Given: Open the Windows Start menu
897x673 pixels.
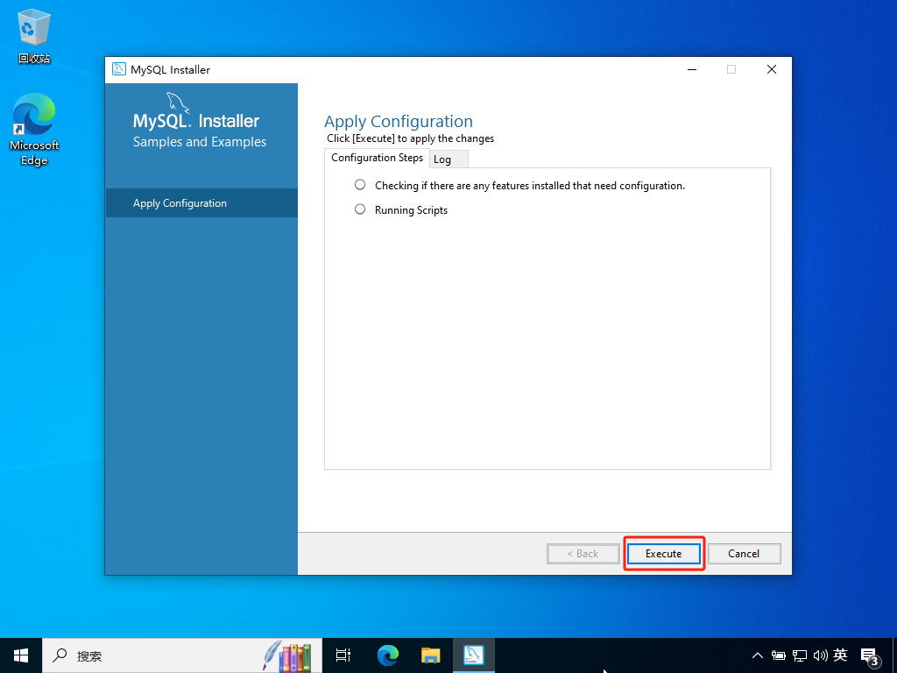Looking at the screenshot, I should tap(21, 655).
